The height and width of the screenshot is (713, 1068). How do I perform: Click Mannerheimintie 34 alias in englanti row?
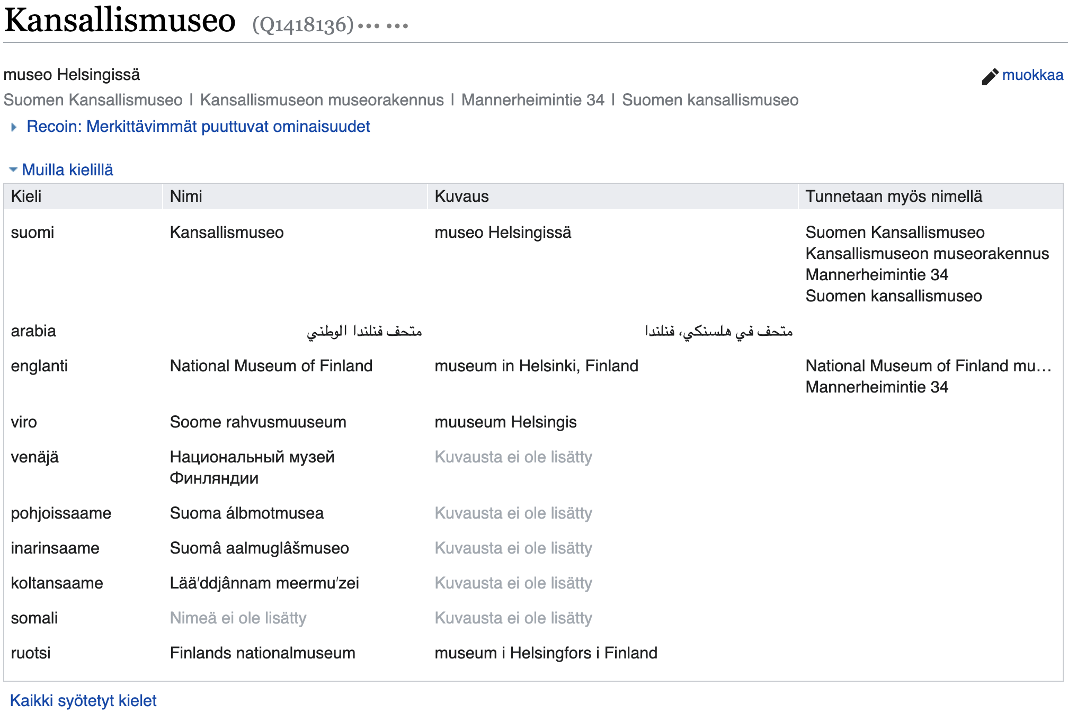tap(877, 387)
